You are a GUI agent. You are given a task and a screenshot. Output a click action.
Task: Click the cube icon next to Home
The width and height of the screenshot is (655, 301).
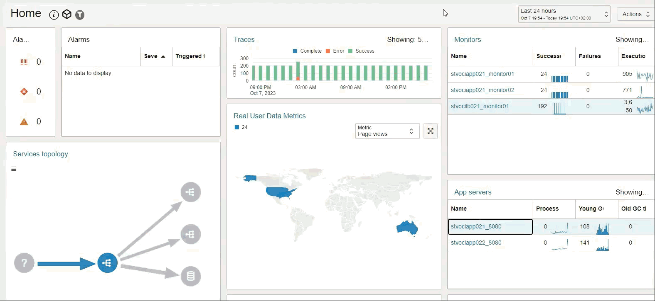[66, 15]
